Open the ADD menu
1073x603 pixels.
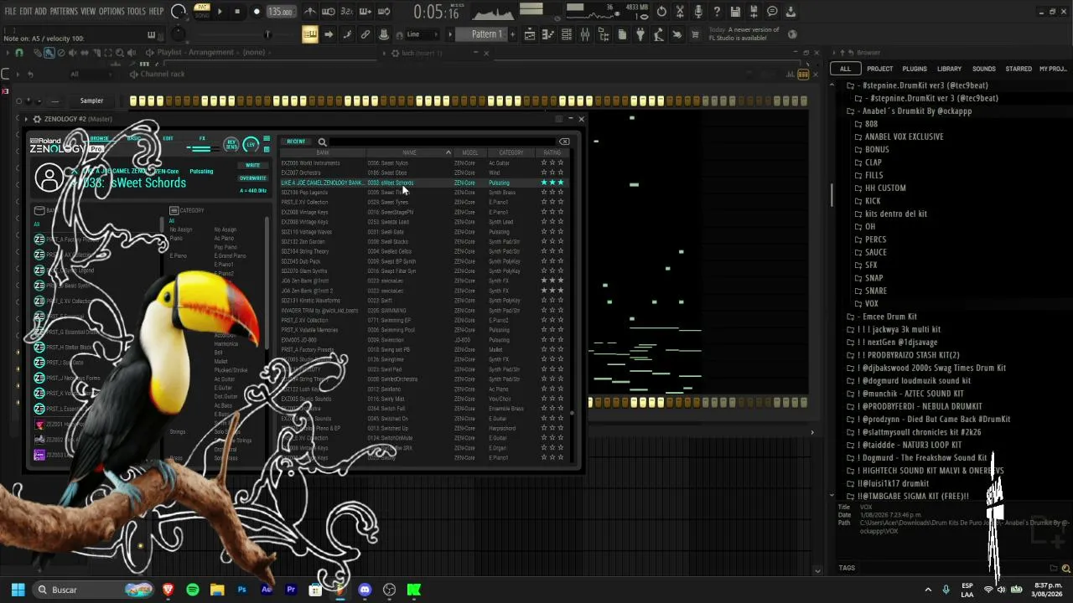click(41, 12)
